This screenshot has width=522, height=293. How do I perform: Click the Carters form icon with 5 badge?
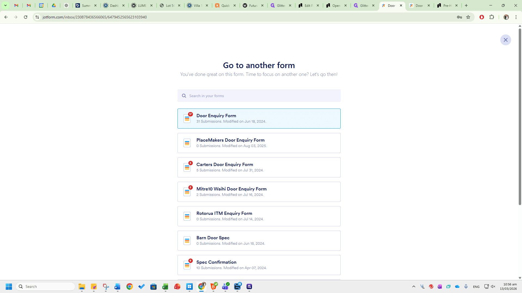pos(187,167)
